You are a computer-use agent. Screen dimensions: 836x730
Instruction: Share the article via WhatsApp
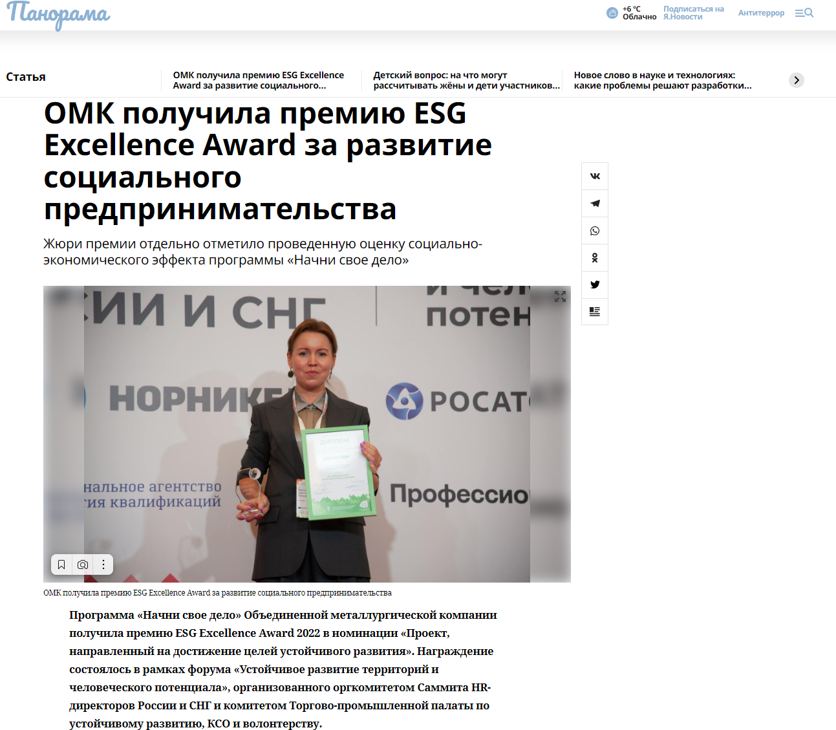click(x=595, y=231)
